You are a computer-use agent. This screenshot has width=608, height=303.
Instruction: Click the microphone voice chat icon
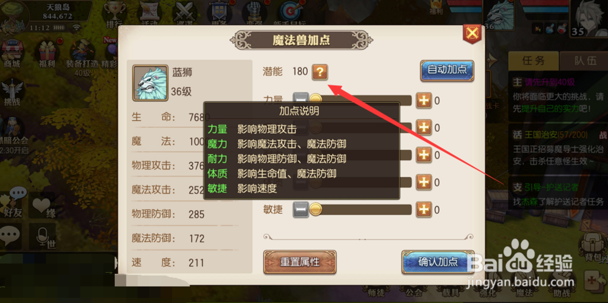click(x=42, y=236)
